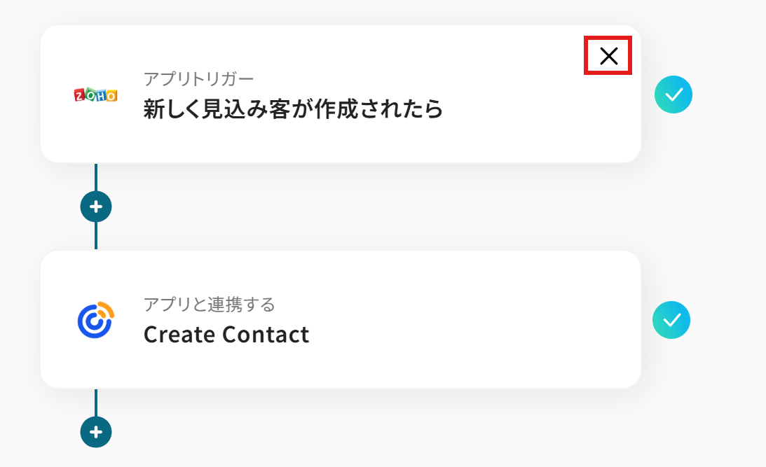Click the アプリトリガー label
Viewport: 766px width, 467px height.
point(198,78)
